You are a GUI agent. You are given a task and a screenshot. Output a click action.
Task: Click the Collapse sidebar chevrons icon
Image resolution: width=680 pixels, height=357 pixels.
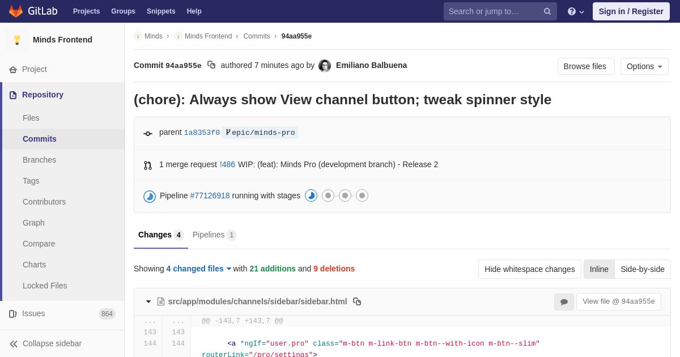14,344
